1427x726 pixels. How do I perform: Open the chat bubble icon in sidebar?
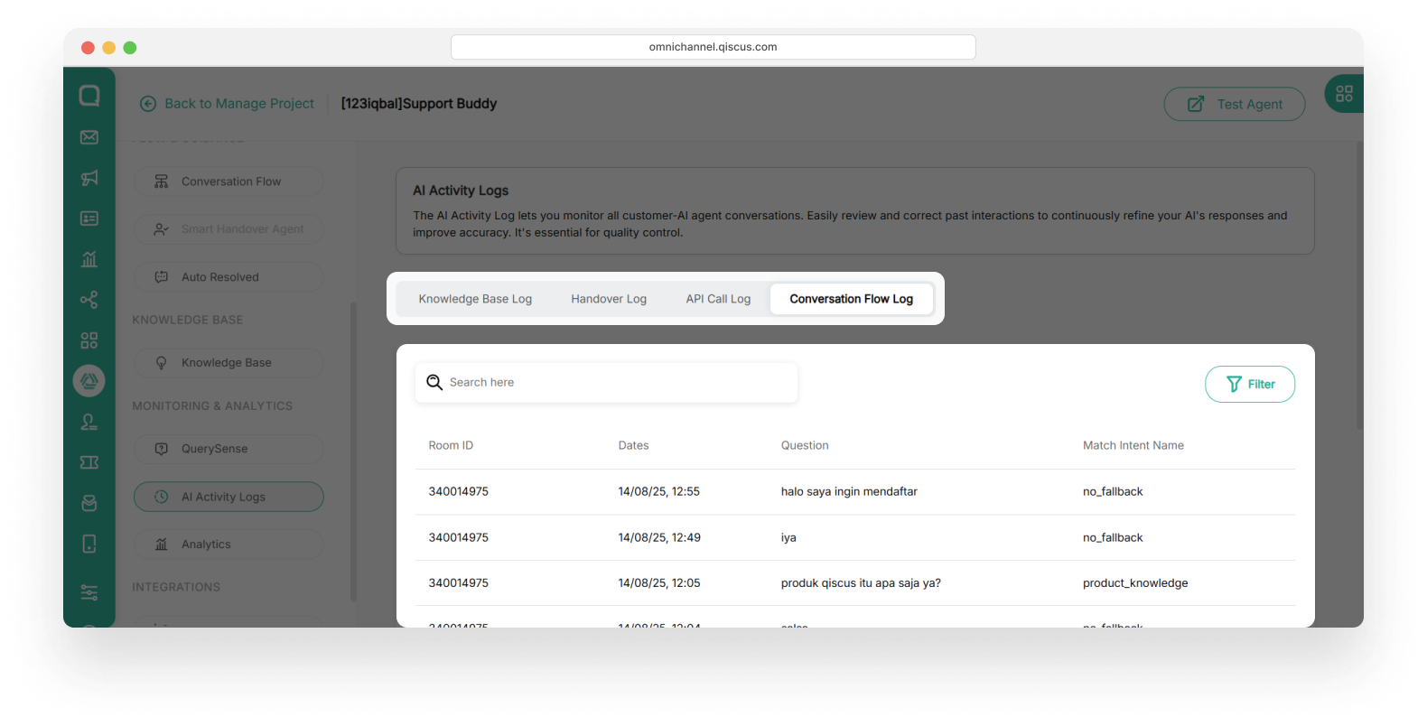(89, 96)
